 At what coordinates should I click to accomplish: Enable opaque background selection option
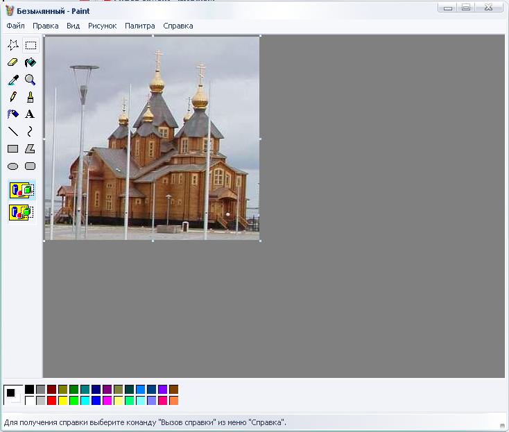22,190
